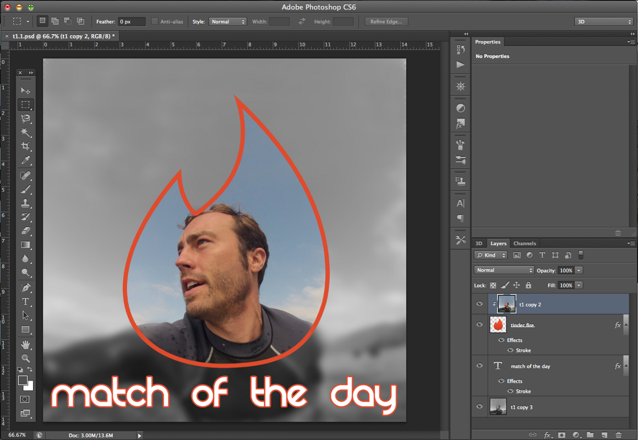Open the Navigator panel wheel icon

tap(460, 86)
